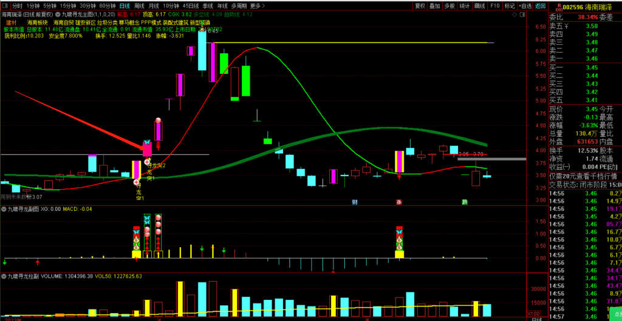Screen dimensions: 622x321
Task: Open the 九啸寻龙柱副 volume indicator dropdown
Action: [x=4, y=276]
